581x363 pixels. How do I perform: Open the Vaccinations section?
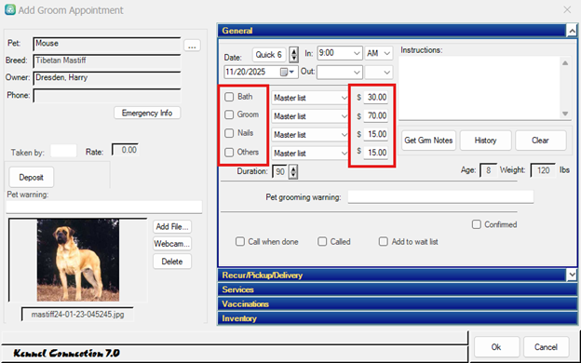398,304
